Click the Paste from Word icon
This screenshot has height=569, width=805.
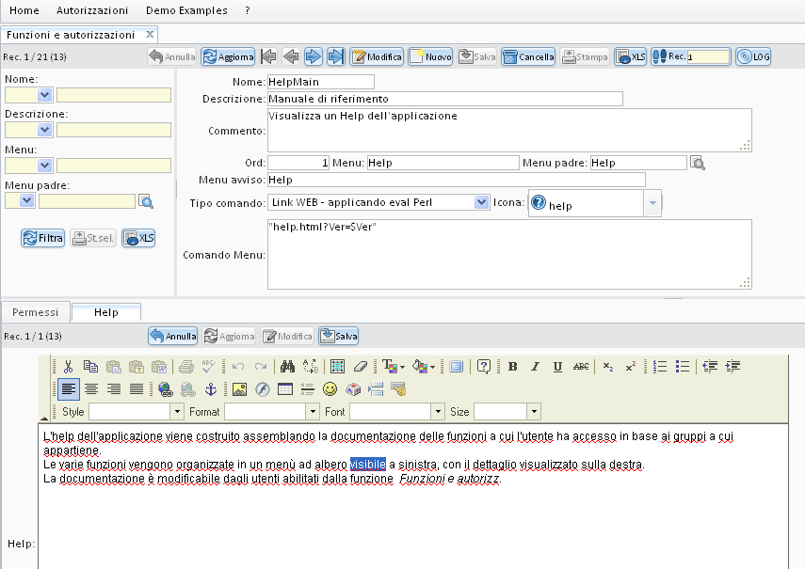(x=158, y=367)
